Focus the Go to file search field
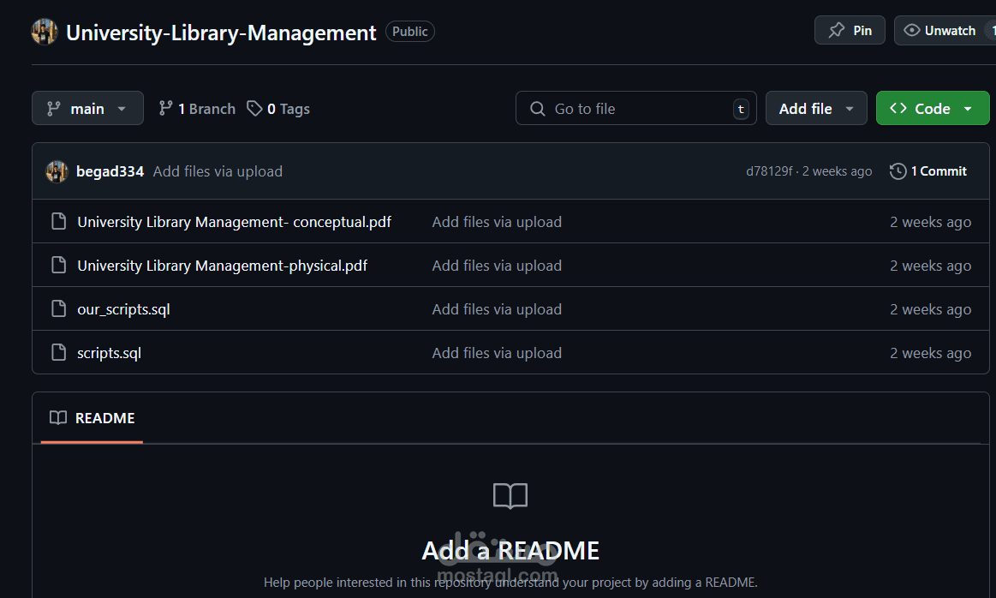 (x=635, y=109)
